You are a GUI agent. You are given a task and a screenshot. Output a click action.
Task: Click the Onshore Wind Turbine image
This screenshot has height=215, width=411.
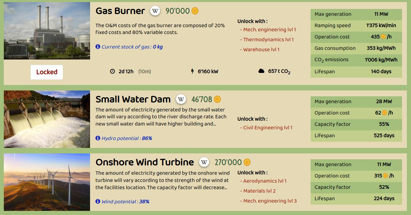pos(47,182)
